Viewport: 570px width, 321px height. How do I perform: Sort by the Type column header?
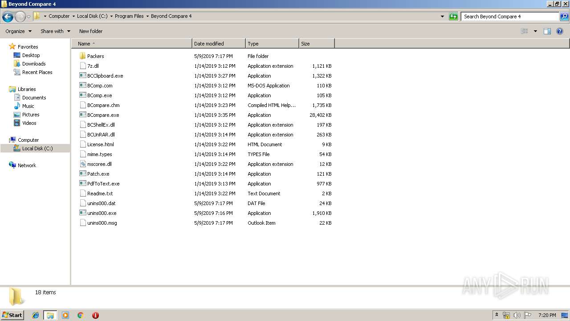coord(272,44)
